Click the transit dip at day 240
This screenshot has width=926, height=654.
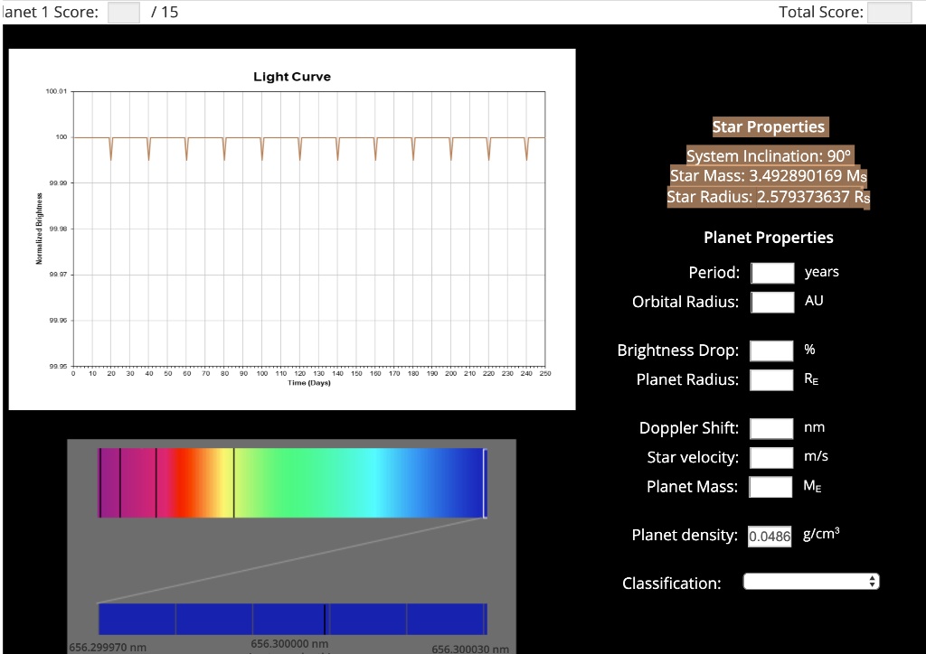527,149
